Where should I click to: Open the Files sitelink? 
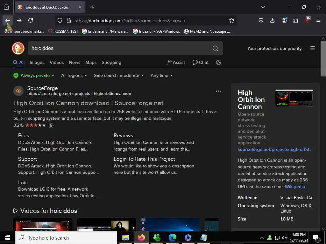click(24, 135)
